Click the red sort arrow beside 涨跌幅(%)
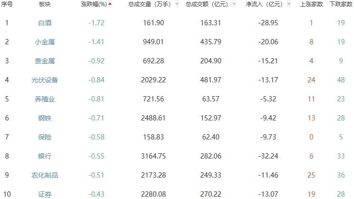 pos(110,4)
